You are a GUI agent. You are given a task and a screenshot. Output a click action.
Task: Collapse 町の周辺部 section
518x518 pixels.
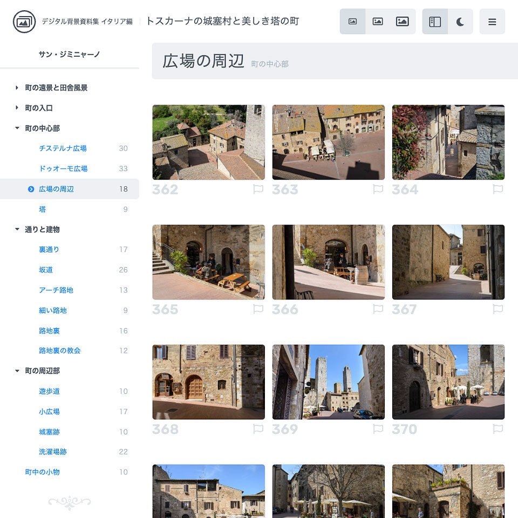click(x=17, y=371)
